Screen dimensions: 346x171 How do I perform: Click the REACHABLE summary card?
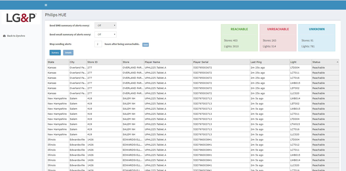click(x=239, y=38)
